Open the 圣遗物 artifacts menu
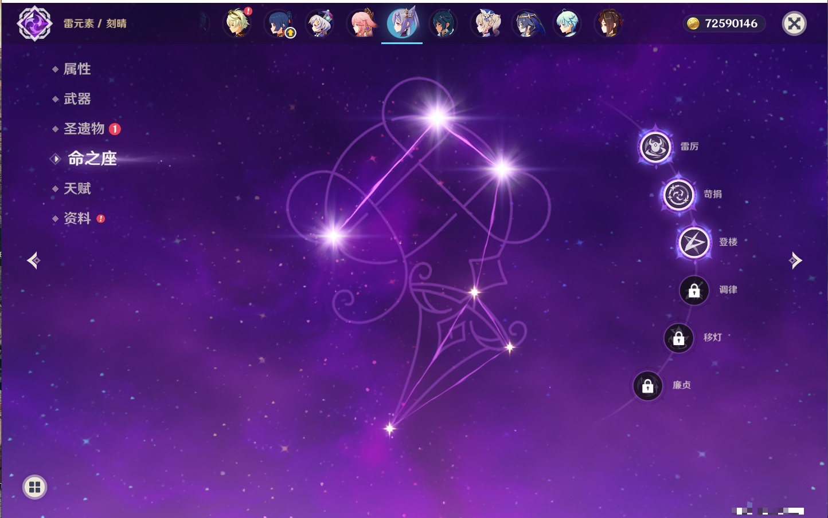The width and height of the screenshot is (828, 518). pyautogui.click(x=84, y=129)
